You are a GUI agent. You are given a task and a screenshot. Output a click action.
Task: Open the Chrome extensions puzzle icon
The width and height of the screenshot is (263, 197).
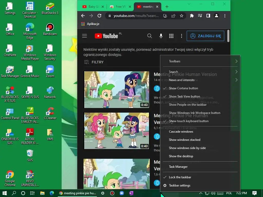[192, 16]
